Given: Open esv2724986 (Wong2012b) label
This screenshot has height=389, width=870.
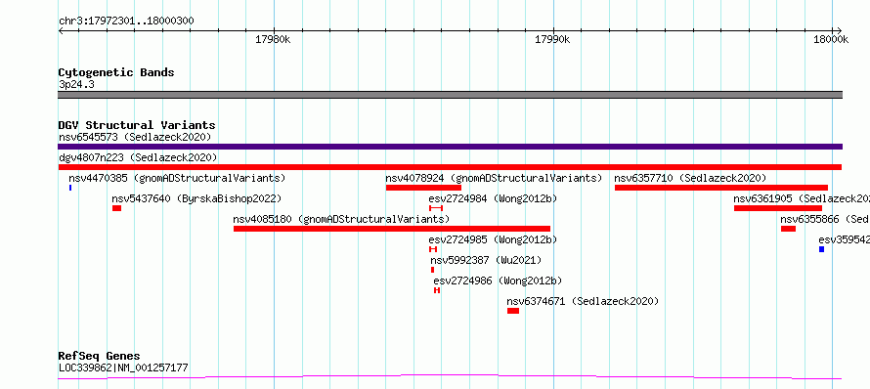Looking at the screenshot, I should point(498,281).
